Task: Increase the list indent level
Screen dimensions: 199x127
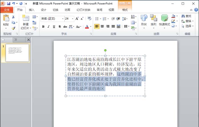Action: coord(118,19)
